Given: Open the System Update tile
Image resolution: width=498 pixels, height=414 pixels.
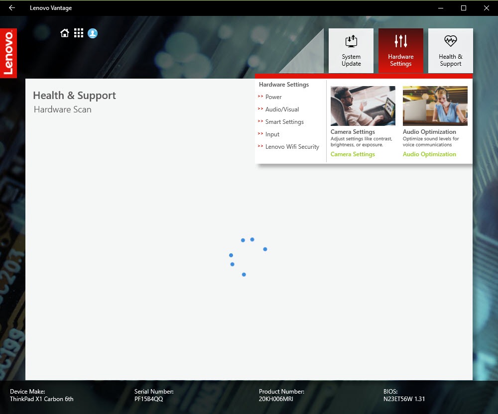Looking at the screenshot, I should pyautogui.click(x=351, y=51).
